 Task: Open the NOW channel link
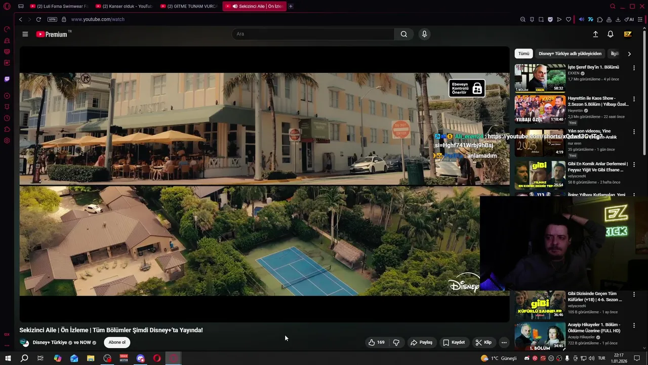point(86,342)
